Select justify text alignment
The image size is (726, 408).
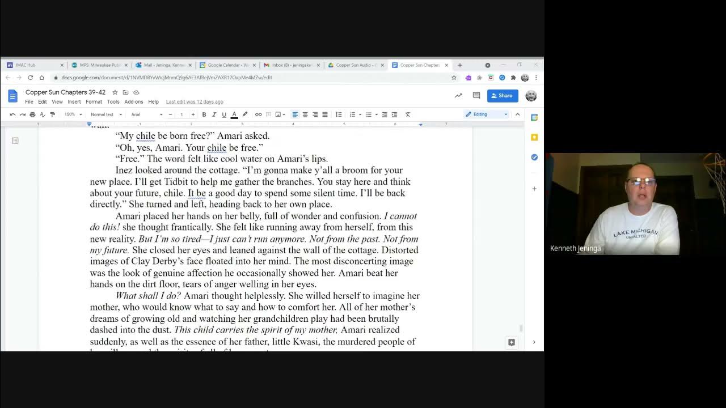[325, 114]
